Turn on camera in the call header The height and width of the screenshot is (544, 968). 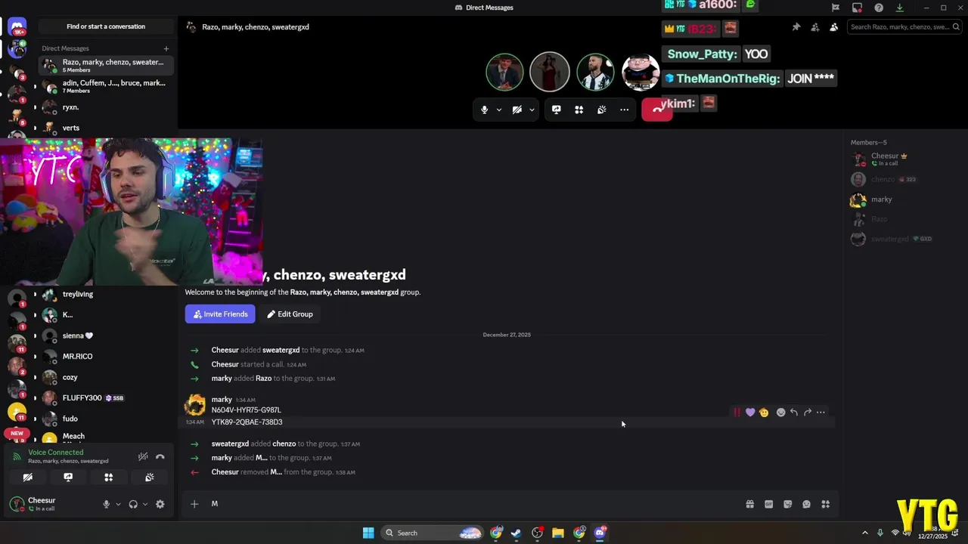coord(517,110)
